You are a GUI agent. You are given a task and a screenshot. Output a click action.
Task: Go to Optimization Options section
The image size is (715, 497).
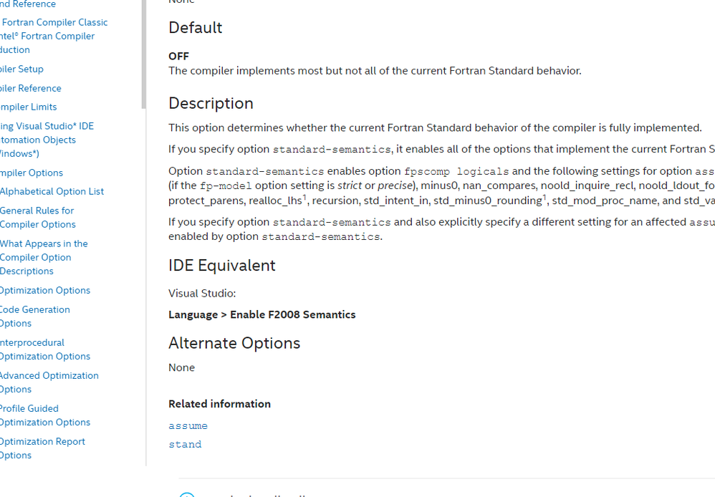[x=44, y=291]
